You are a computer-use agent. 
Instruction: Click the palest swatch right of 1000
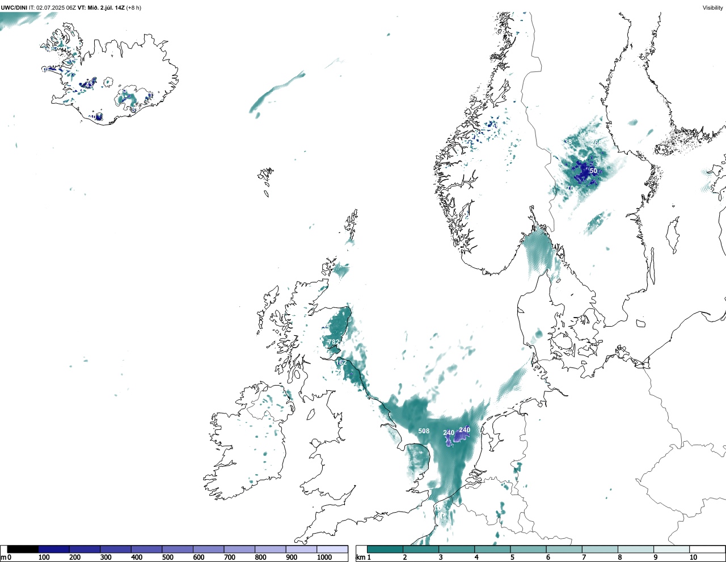click(x=332, y=549)
